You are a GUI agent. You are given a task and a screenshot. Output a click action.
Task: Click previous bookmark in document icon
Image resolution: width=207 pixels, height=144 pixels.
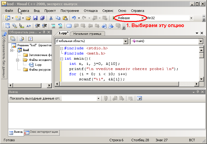click(104, 26)
